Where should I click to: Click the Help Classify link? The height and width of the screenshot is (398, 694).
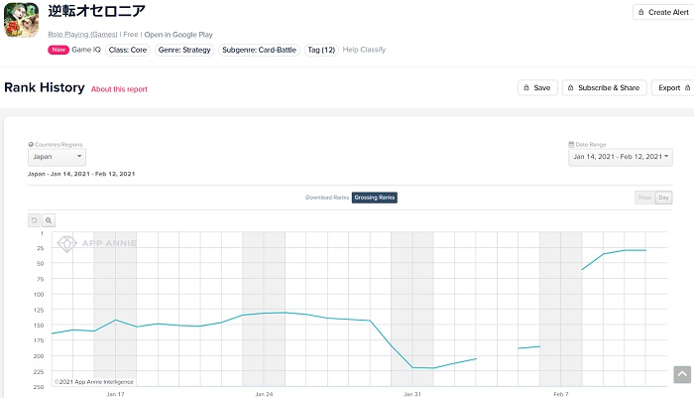tap(364, 50)
